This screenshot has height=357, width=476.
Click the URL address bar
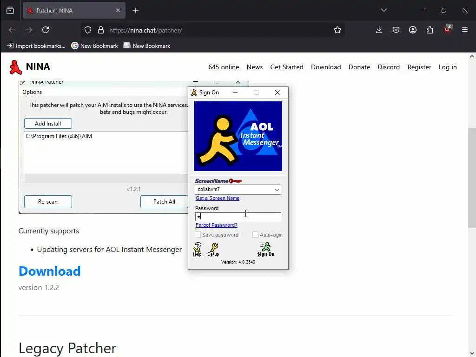[x=212, y=30]
